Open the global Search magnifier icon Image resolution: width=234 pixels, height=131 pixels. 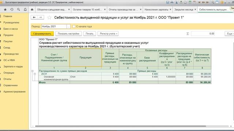pyautogui.click(x=19, y=9)
